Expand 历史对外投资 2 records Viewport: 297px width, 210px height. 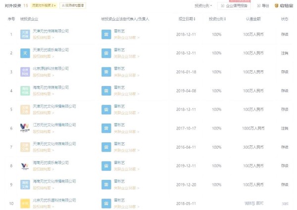44,5
